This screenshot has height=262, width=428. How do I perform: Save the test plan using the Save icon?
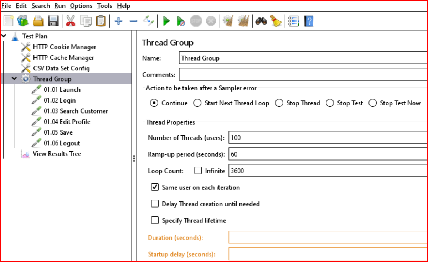pos(53,21)
